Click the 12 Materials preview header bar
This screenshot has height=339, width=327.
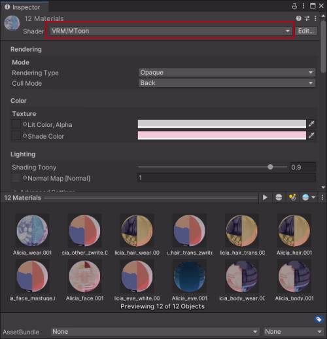[129, 198]
